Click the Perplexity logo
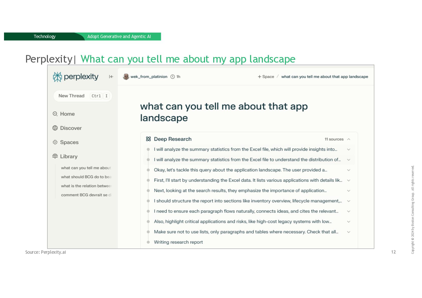Viewport: 422px width, 298px height. pos(75,77)
